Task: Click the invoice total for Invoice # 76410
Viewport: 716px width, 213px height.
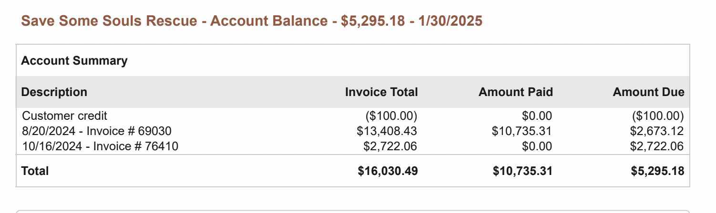Action: (x=390, y=146)
